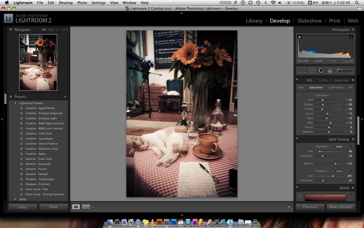
Task: Select the Hue tab in HSL
Action: (301, 87)
